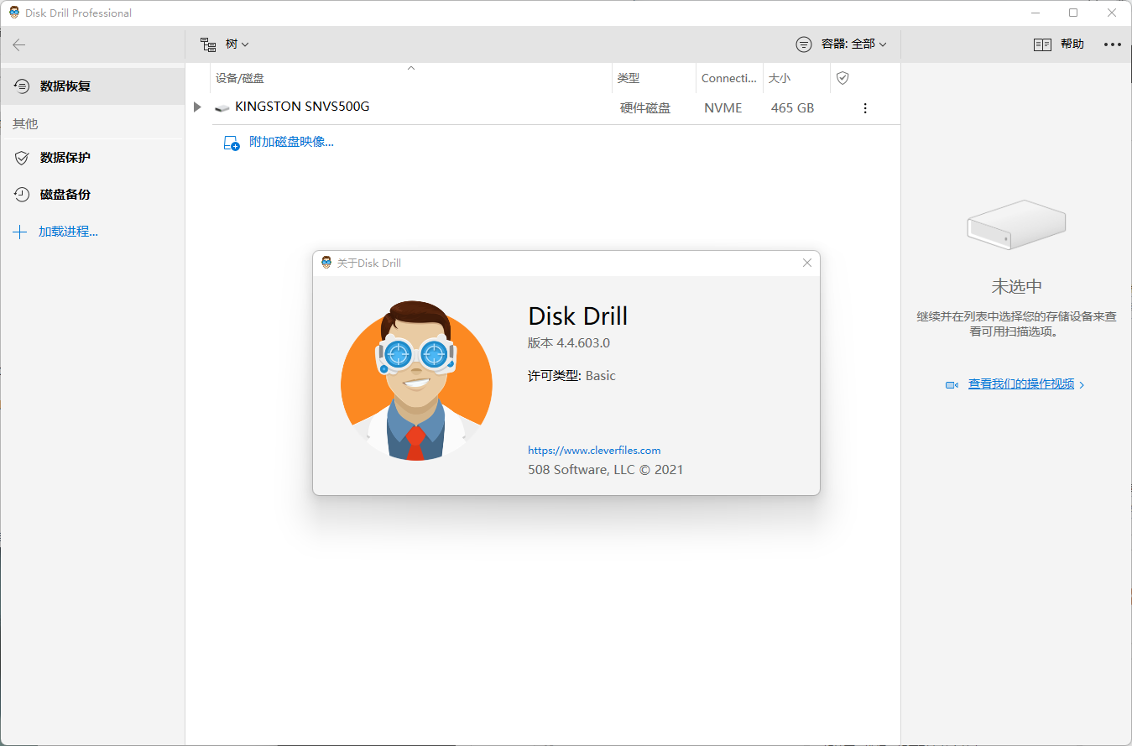
Task: Go back using the left arrow icon
Action: point(19,44)
